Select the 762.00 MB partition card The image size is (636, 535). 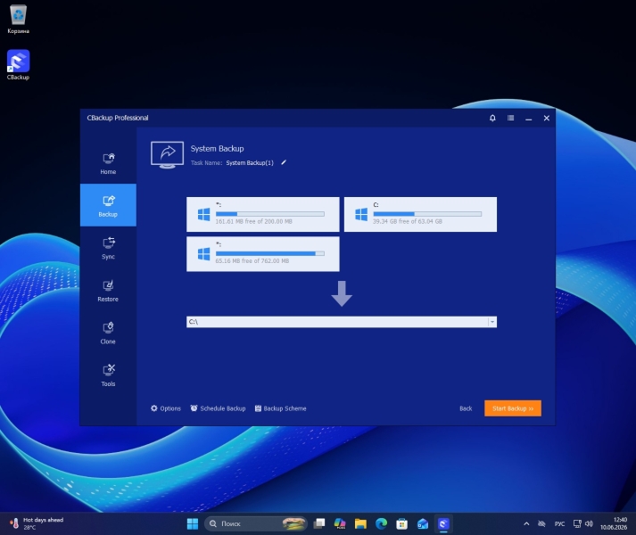[263, 254]
